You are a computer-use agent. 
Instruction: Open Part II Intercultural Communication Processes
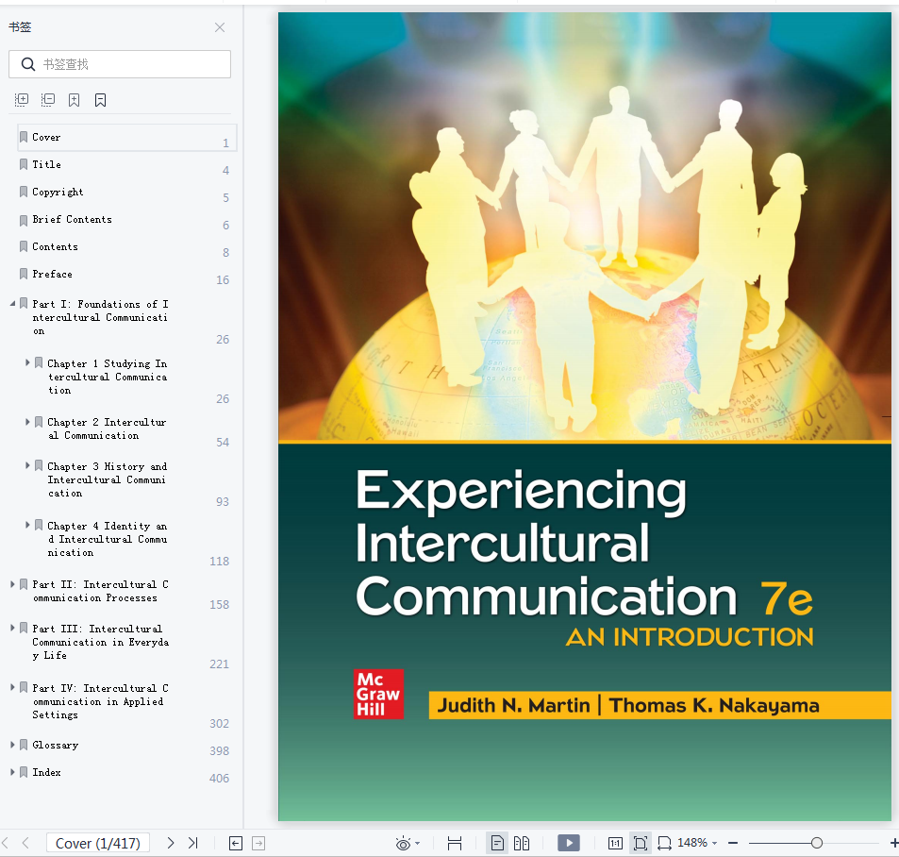pyautogui.click(x=100, y=591)
